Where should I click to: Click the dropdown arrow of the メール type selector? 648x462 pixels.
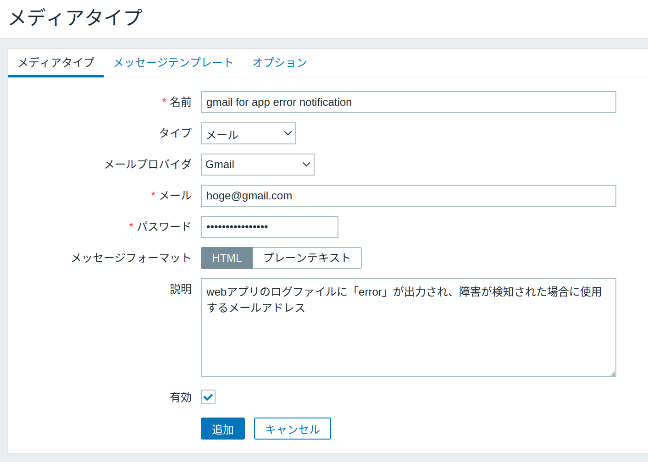point(288,133)
